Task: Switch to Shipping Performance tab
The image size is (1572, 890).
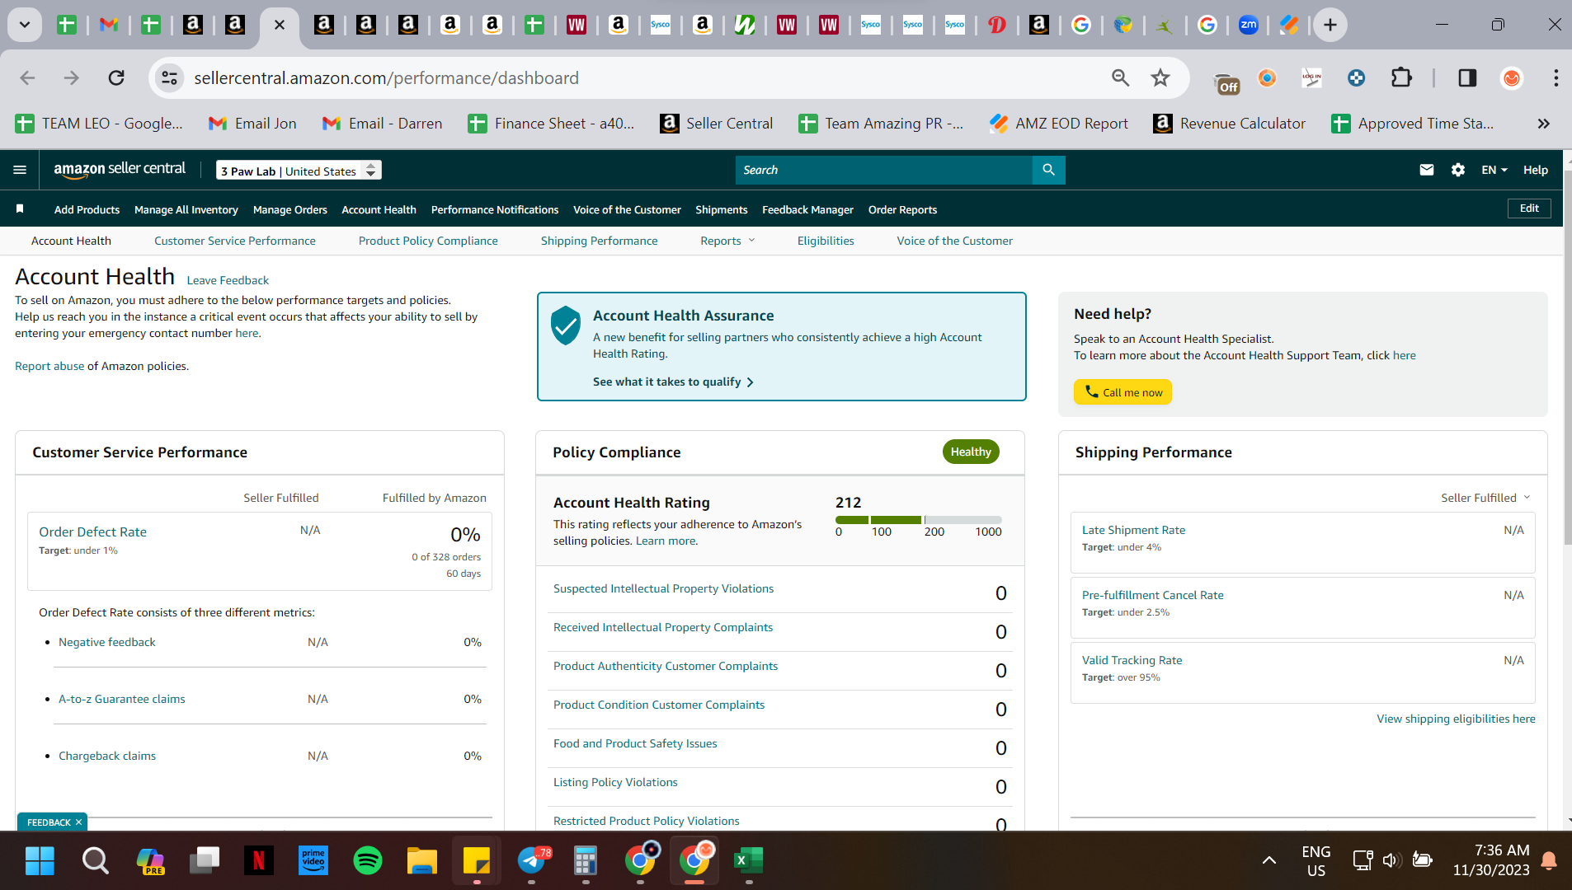Action: point(599,241)
